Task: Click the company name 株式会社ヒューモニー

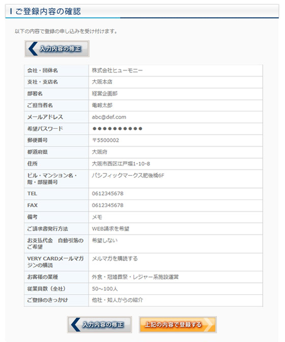Action: pyautogui.click(x=117, y=70)
